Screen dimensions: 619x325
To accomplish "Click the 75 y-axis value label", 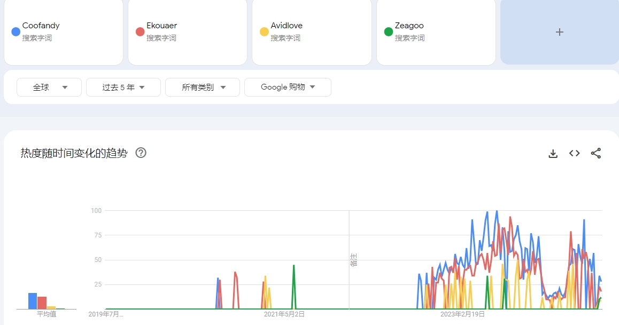I will pyautogui.click(x=98, y=235).
